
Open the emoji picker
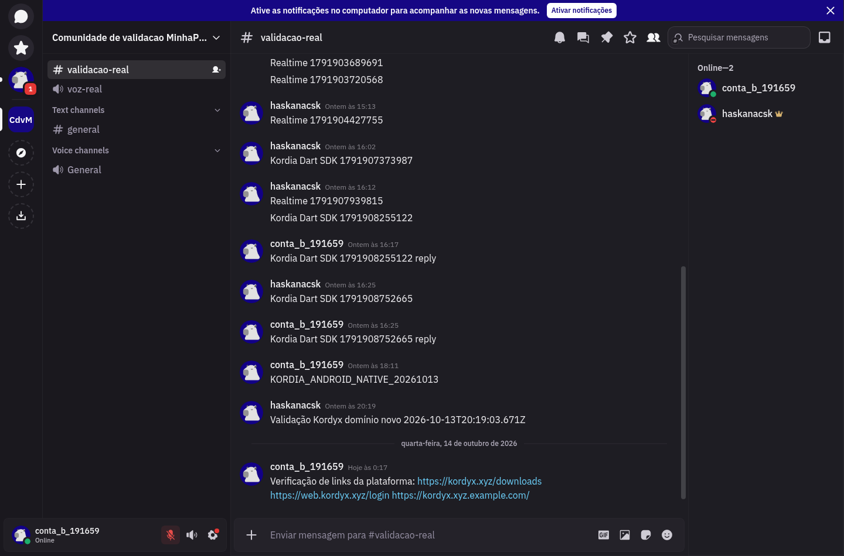point(667,535)
